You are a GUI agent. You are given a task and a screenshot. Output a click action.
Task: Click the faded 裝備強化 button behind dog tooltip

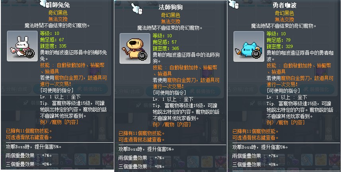click(205, 92)
